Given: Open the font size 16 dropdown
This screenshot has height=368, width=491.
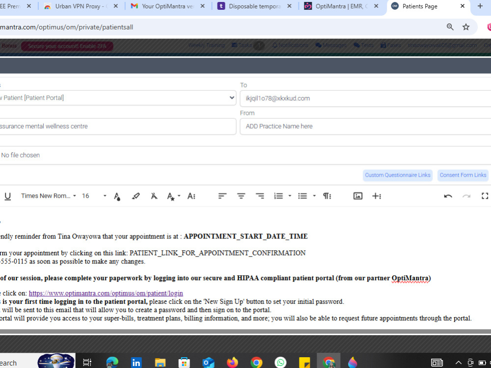Looking at the screenshot, I should pyautogui.click(x=94, y=196).
